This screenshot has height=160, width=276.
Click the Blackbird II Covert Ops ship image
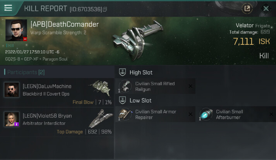coord(101,89)
